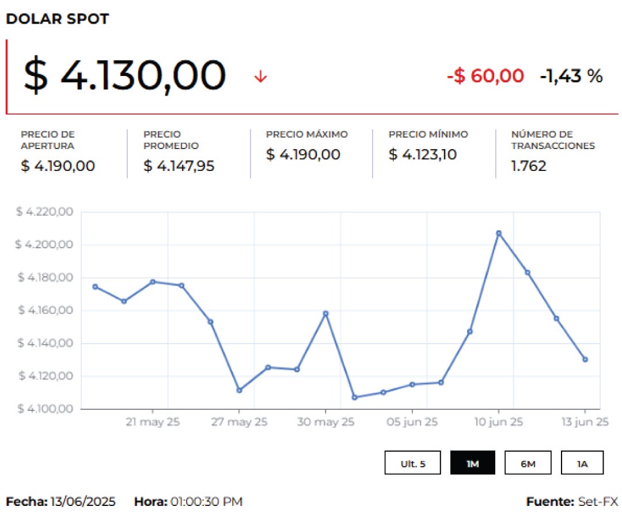Screen dimensions: 622x518
Task: Click the -$ 60,00 price change value
Action: coord(486,76)
